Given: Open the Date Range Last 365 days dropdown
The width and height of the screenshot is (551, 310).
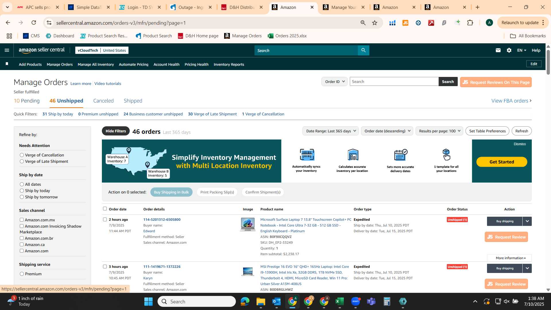Looking at the screenshot, I should pyautogui.click(x=331, y=131).
